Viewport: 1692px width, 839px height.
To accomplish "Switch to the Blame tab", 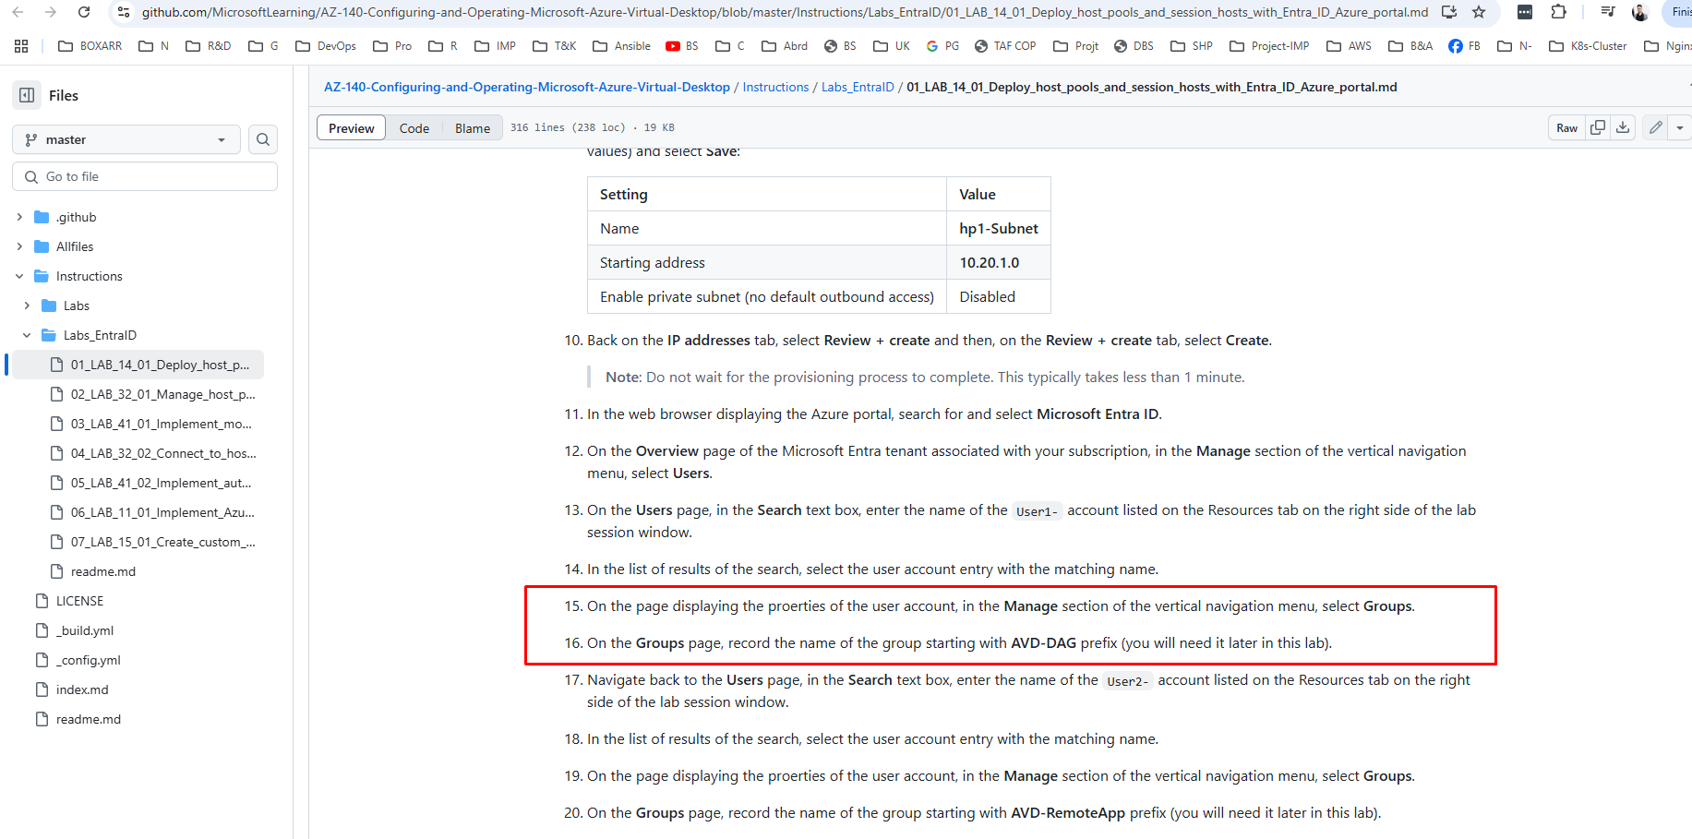I will coord(473,128).
